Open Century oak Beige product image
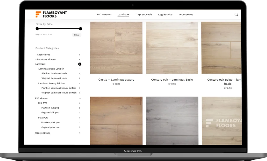Image resolution: width=267 pixels, height=161 pixels. (221, 48)
